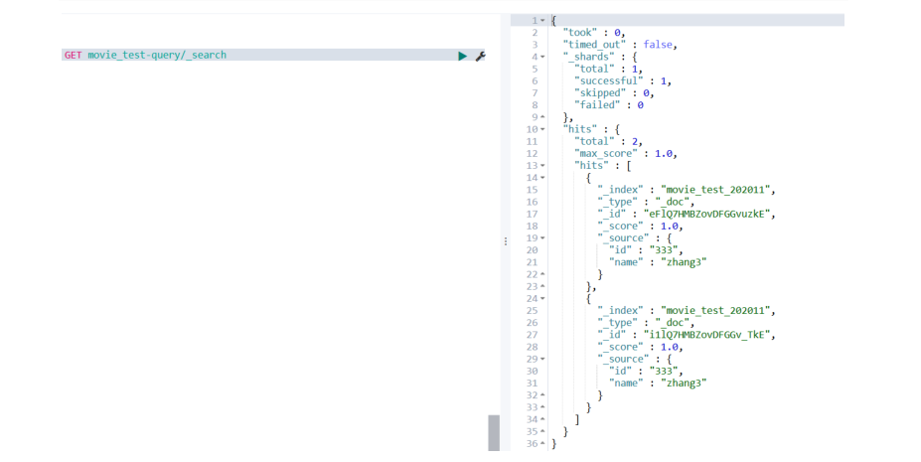This screenshot has height=462, width=921.
Task: Click the "_index" value on line 15
Action: tap(717, 190)
